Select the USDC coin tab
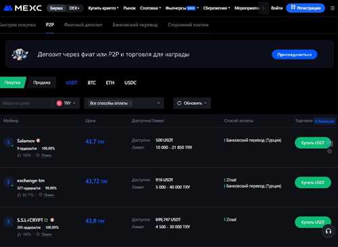Image resolution: width=338 pixels, height=247 pixels. point(130,83)
